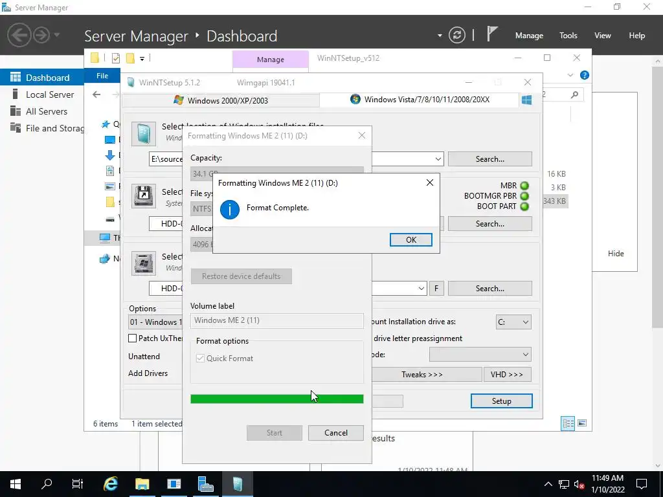Open File and Storage Services item
663x497 pixels.
pos(42,128)
